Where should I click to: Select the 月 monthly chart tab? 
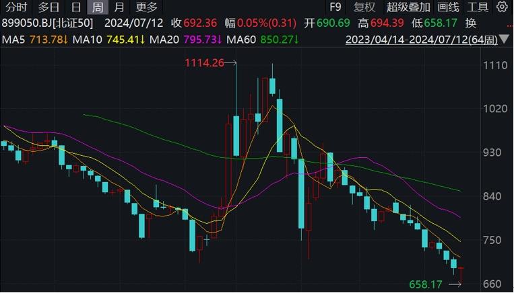[x=119, y=7]
